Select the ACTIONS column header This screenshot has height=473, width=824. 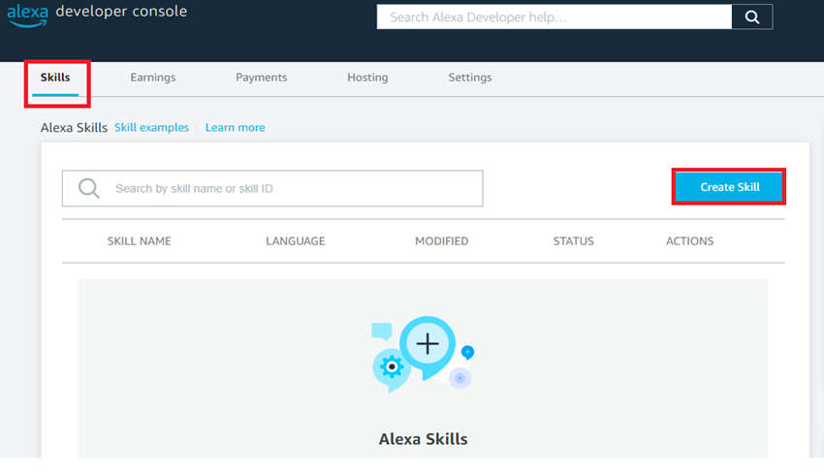point(689,241)
